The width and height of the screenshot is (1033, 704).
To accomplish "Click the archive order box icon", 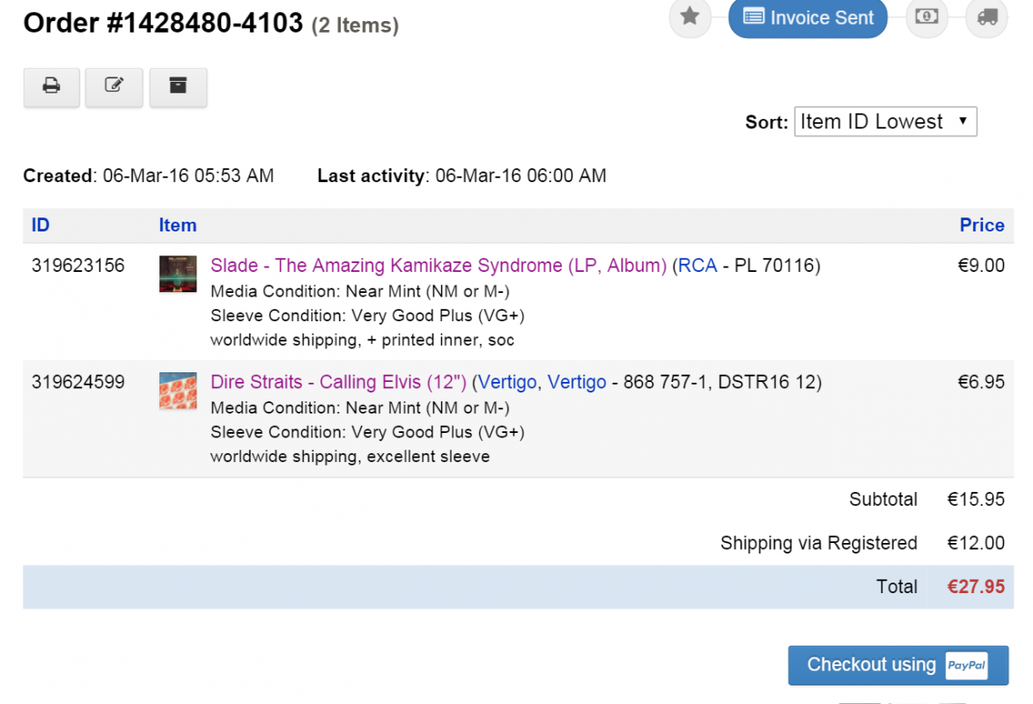I will coord(178,86).
